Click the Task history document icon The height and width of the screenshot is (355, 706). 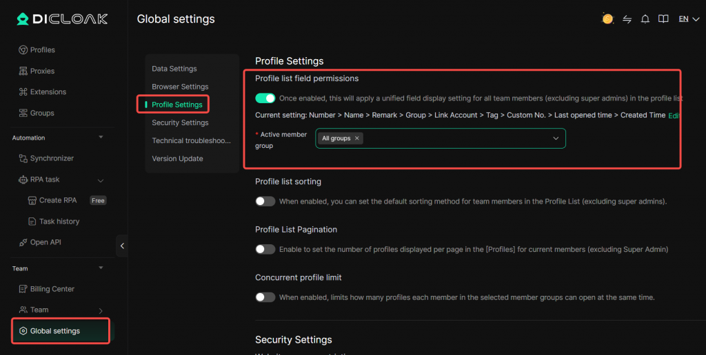pos(32,221)
